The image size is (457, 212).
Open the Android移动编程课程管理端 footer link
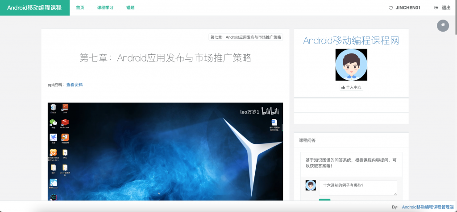click(428, 207)
